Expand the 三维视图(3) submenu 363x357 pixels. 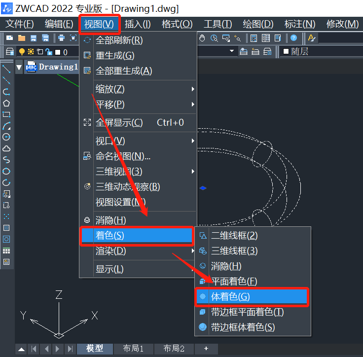[x=138, y=172]
